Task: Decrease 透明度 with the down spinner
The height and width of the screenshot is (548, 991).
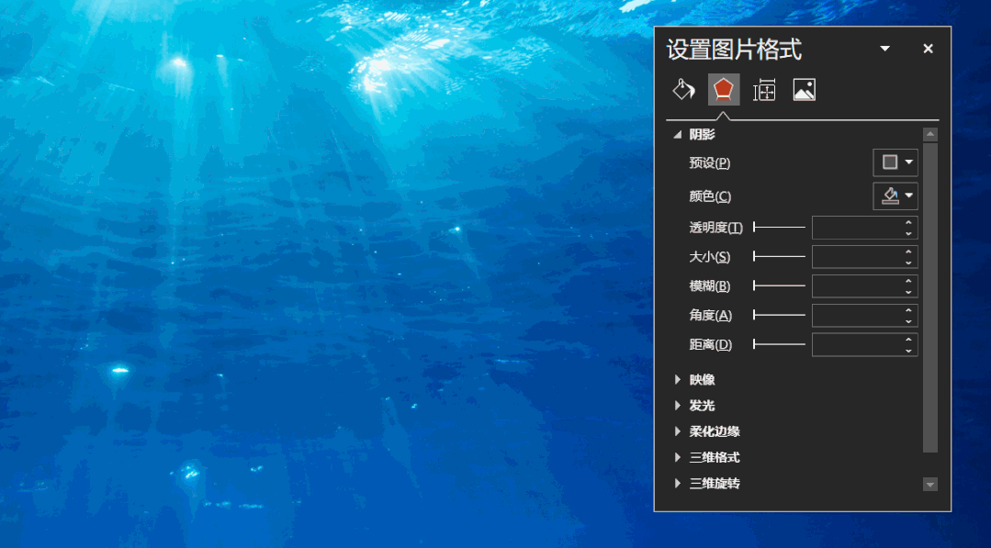Action: pyautogui.click(x=909, y=233)
